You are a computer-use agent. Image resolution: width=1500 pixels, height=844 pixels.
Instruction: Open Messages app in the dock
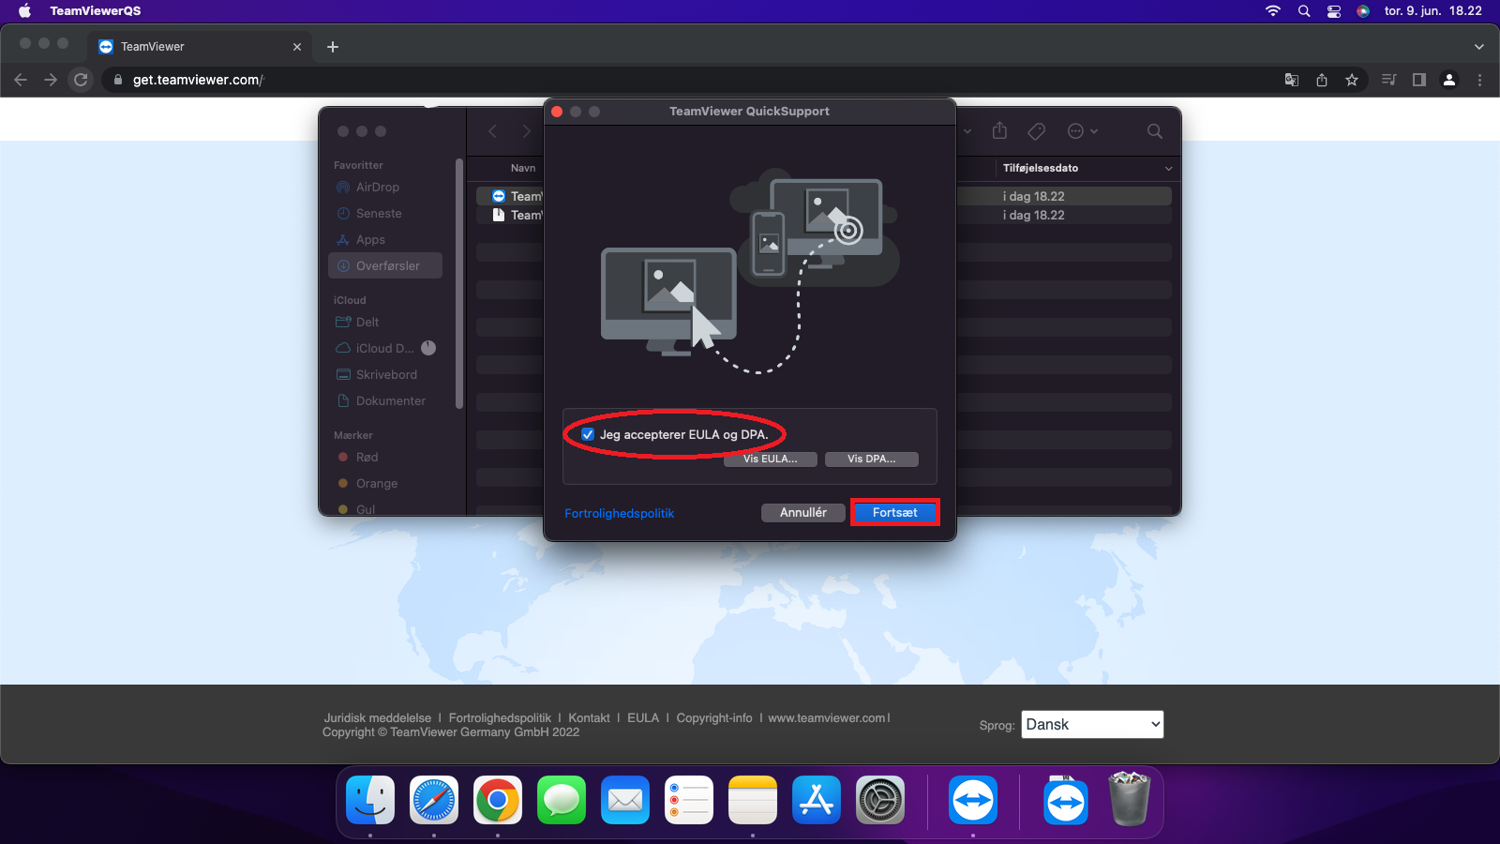(x=562, y=800)
